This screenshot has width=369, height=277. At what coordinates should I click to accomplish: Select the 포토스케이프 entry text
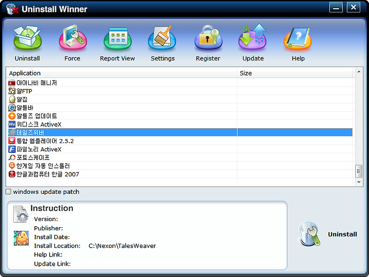[33, 157]
